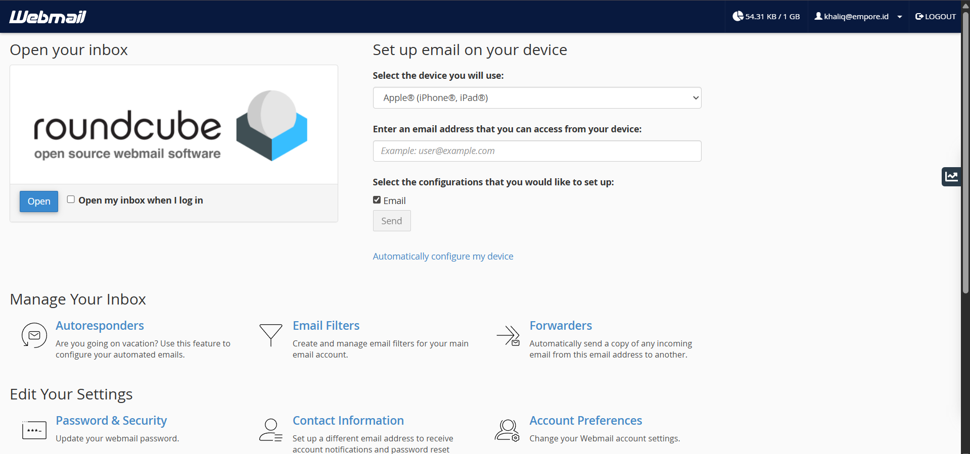Click 'Update your webmail password.' description
The height and width of the screenshot is (454, 970).
(x=117, y=438)
